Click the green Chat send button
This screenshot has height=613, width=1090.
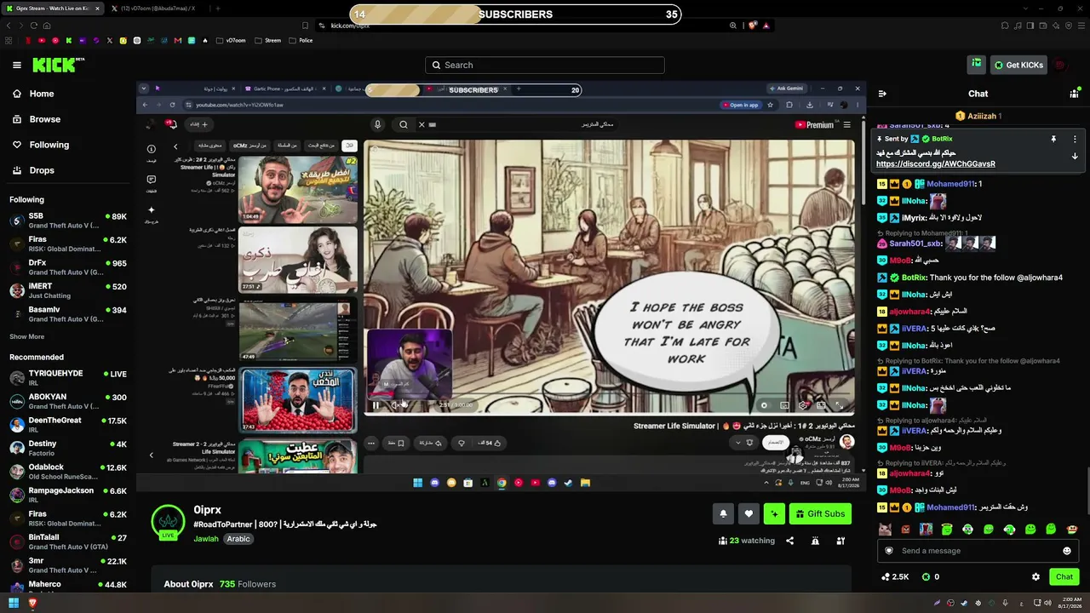pos(1064,576)
